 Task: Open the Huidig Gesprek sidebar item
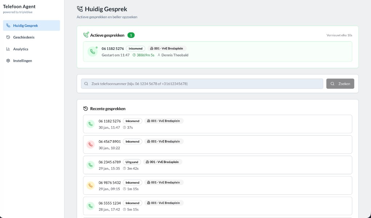[31, 26]
